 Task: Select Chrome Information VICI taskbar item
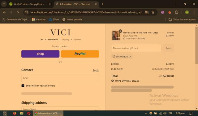click(x=48, y=113)
